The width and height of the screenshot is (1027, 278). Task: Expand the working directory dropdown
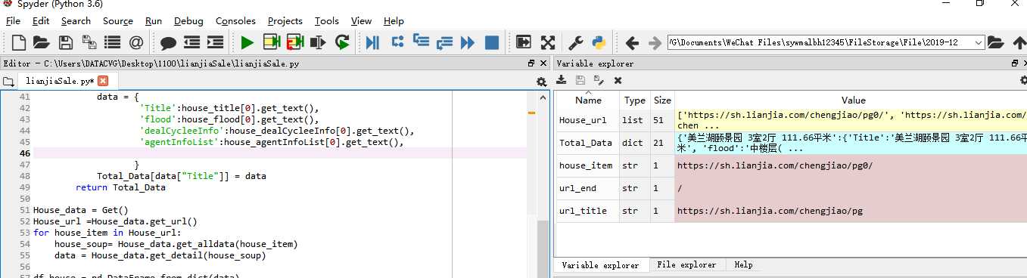(x=978, y=42)
